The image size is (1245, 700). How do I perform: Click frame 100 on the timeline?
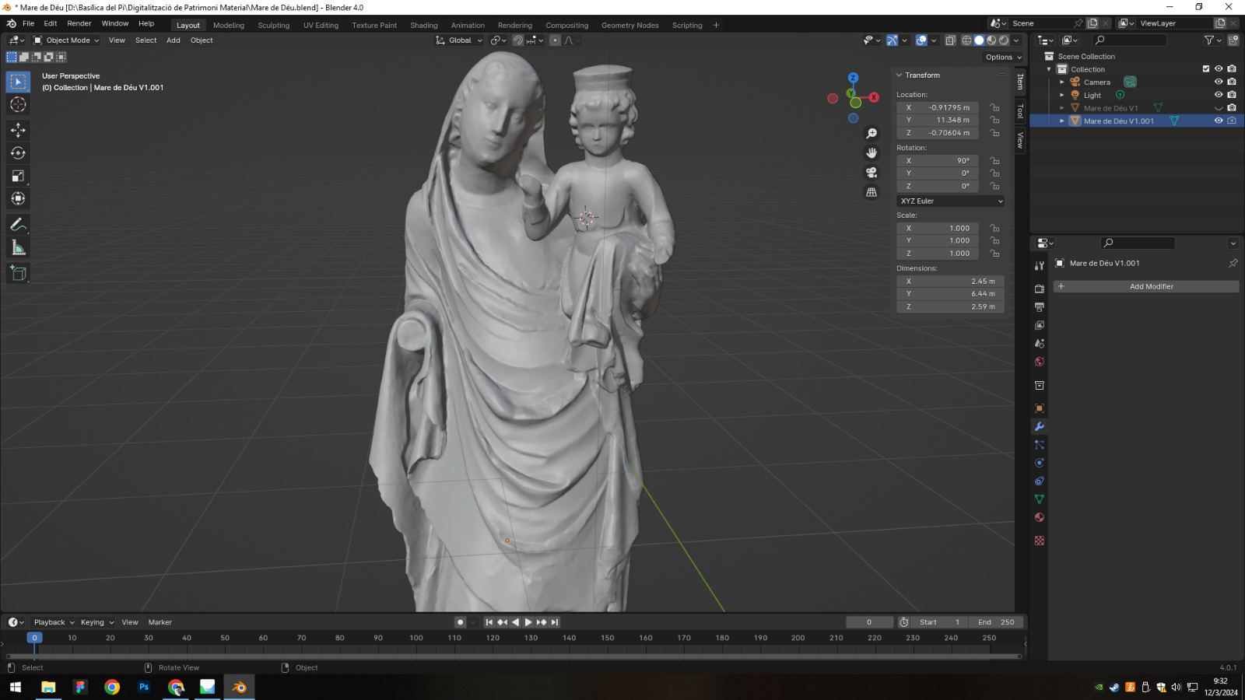point(416,638)
